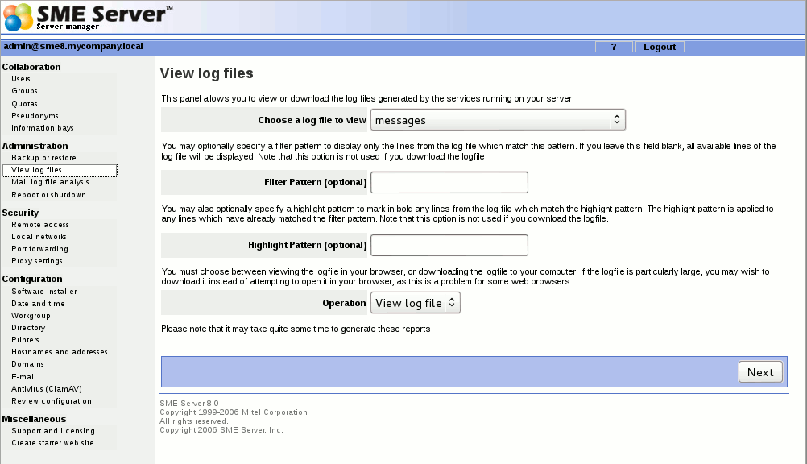
Task: Click the Filter Pattern input field
Action: (449, 182)
